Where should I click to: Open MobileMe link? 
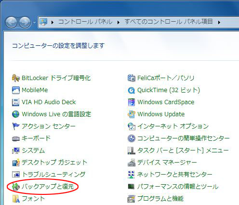(35, 90)
